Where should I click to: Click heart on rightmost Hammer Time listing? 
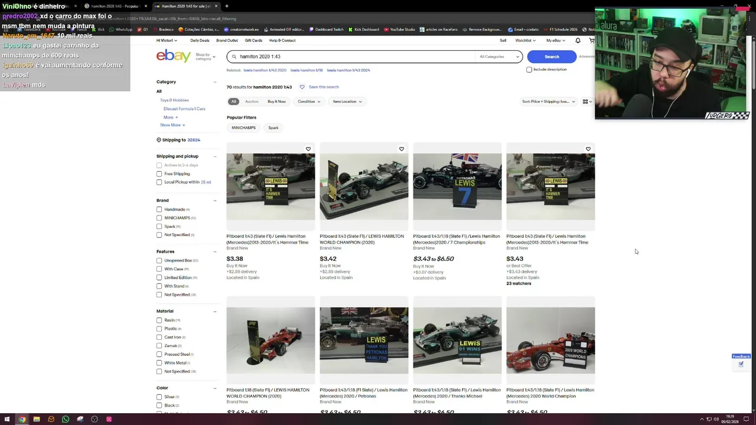click(588, 149)
